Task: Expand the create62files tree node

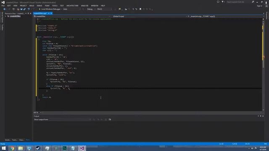Action: click(5, 16)
